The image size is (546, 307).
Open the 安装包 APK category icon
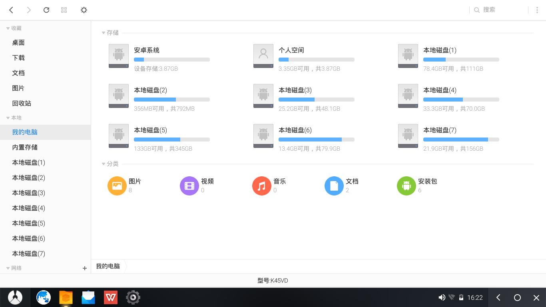pos(407,186)
